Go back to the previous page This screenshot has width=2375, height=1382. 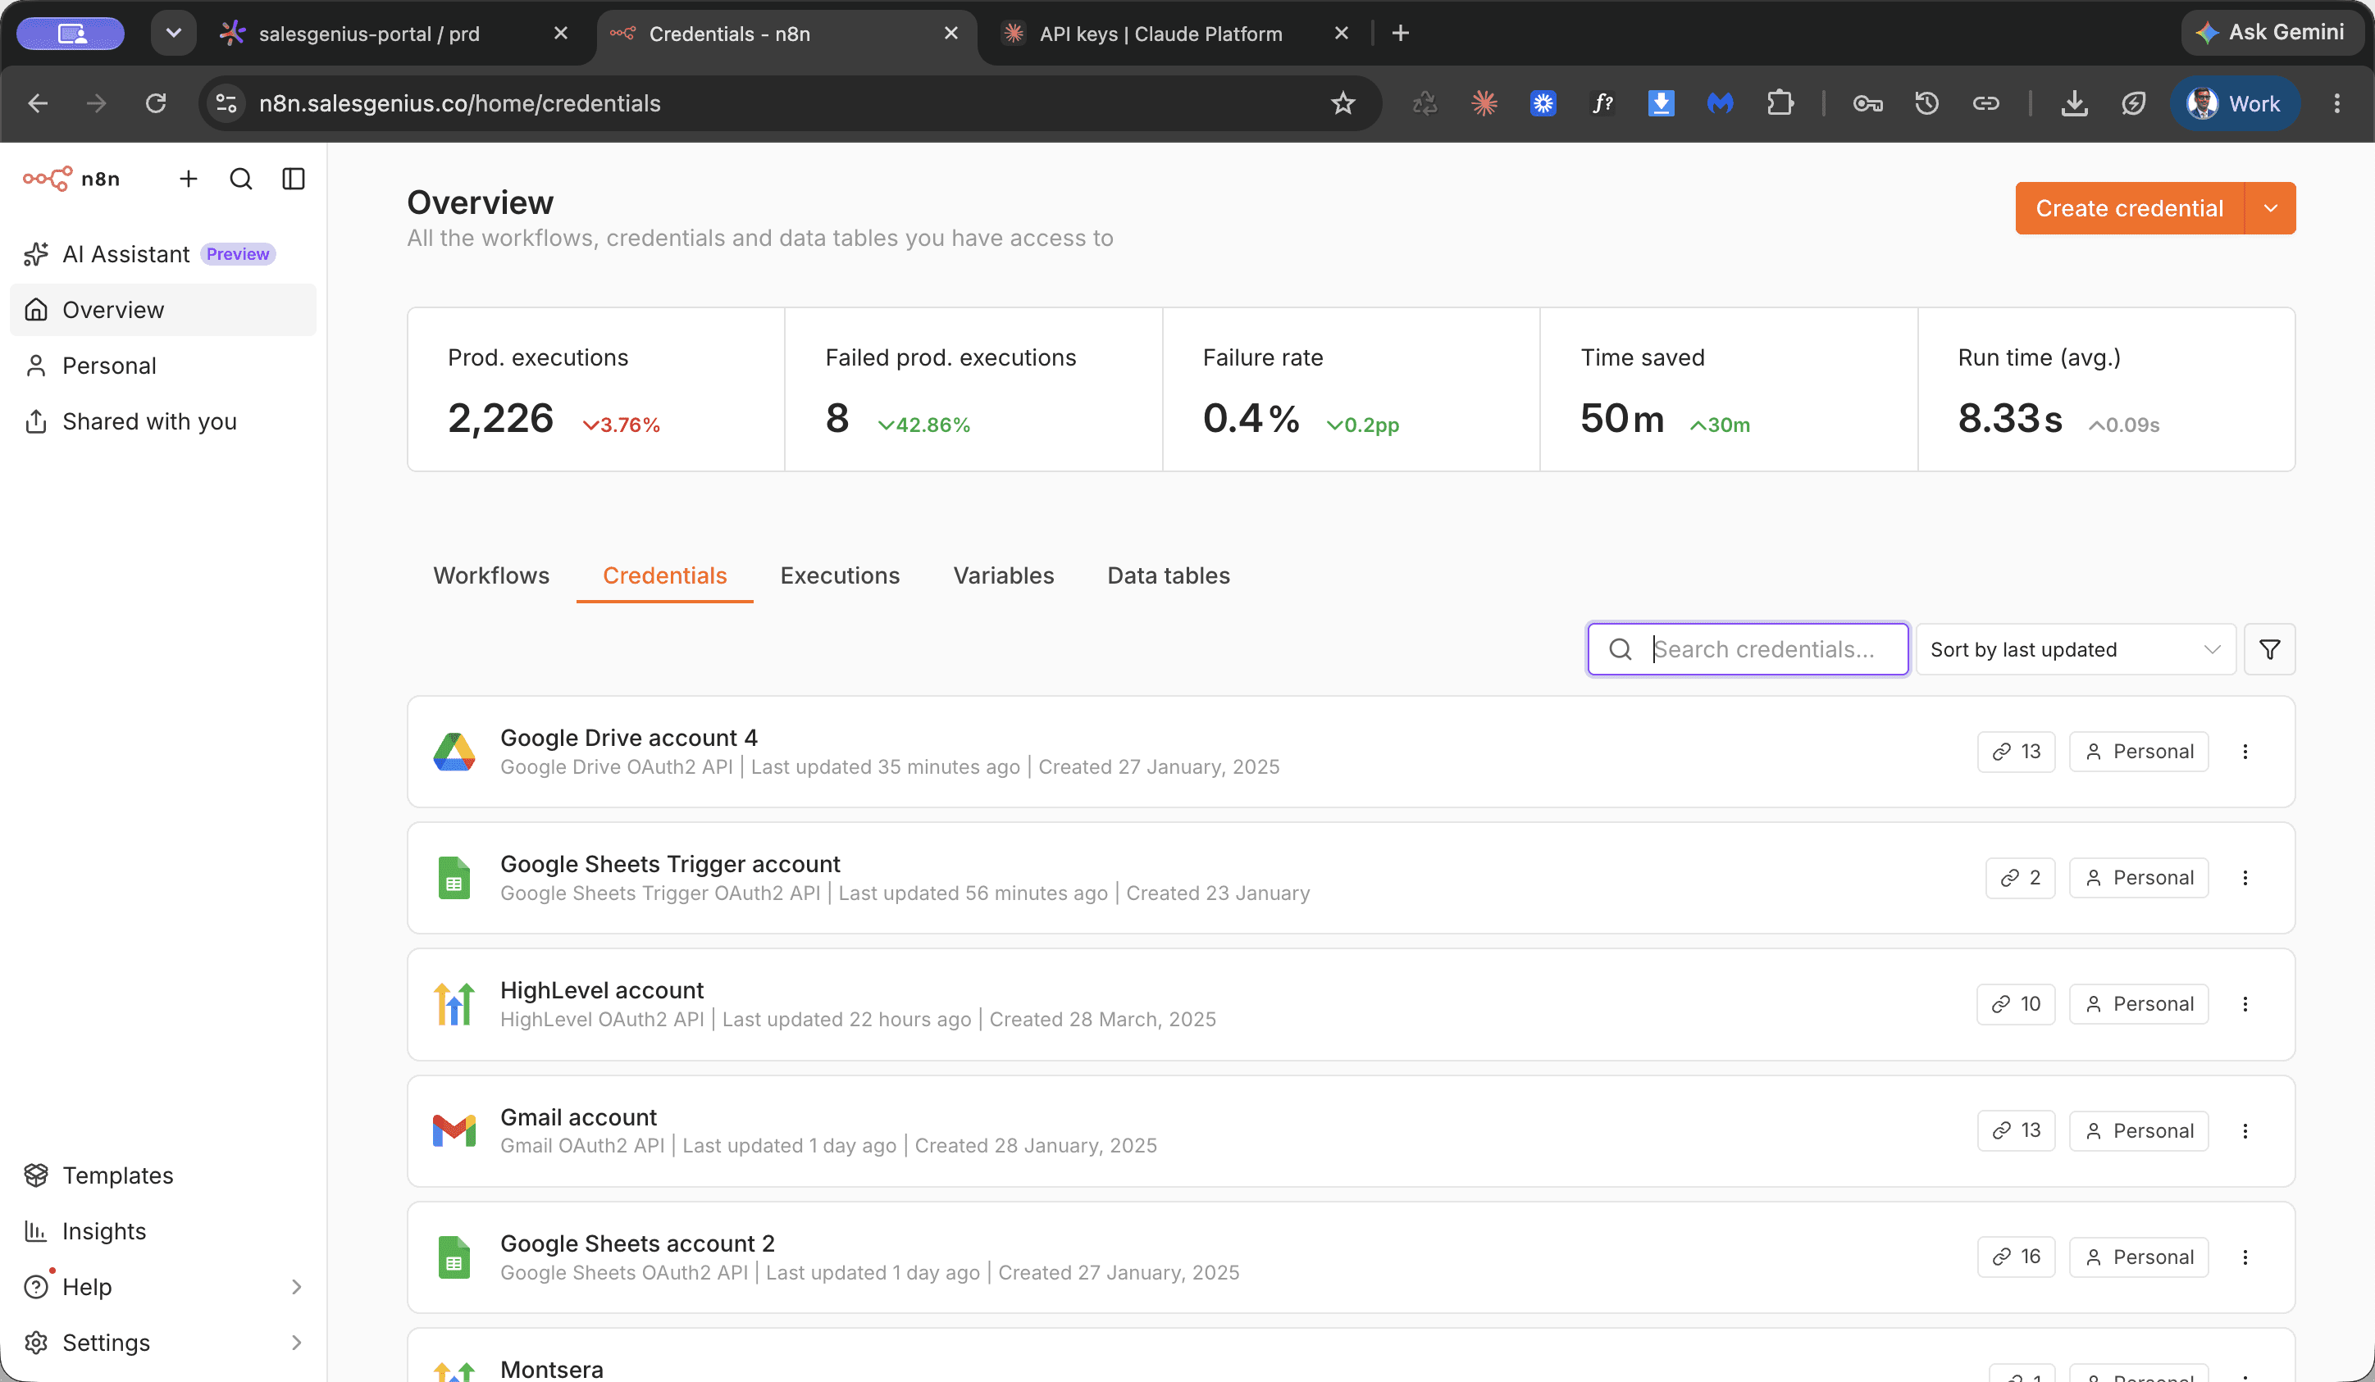(38, 103)
